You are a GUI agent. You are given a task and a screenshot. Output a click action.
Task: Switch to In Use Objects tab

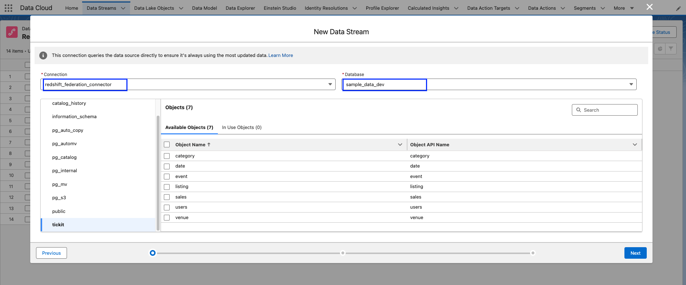pyautogui.click(x=242, y=127)
